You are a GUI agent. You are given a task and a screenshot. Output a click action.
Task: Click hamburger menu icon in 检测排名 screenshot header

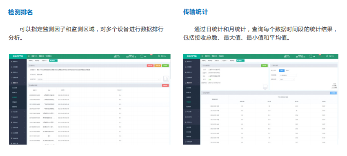click(29, 56)
